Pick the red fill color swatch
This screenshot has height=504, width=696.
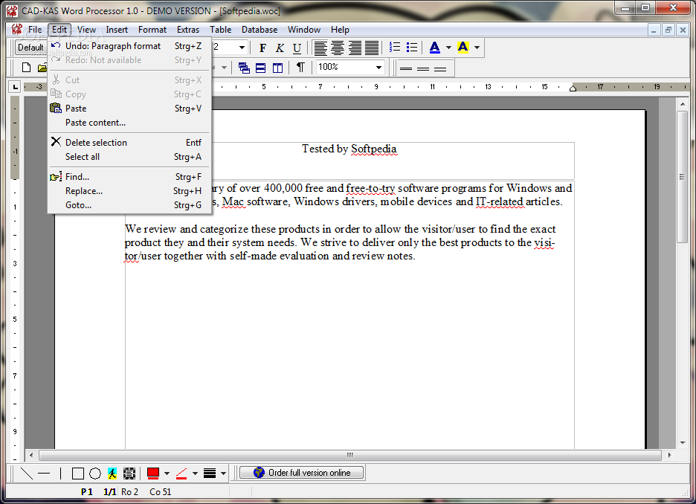pyautogui.click(x=153, y=474)
